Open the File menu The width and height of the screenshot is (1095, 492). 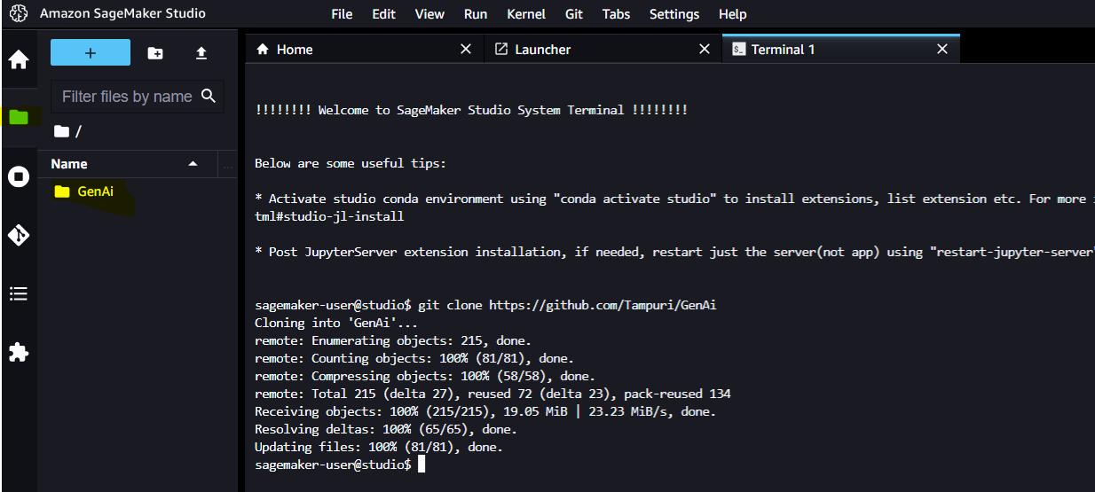[342, 14]
